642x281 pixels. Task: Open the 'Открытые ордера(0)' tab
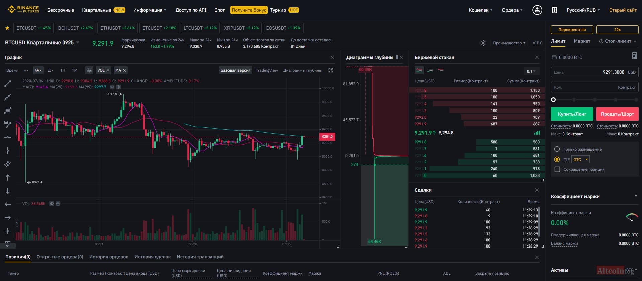pyautogui.click(x=60, y=257)
